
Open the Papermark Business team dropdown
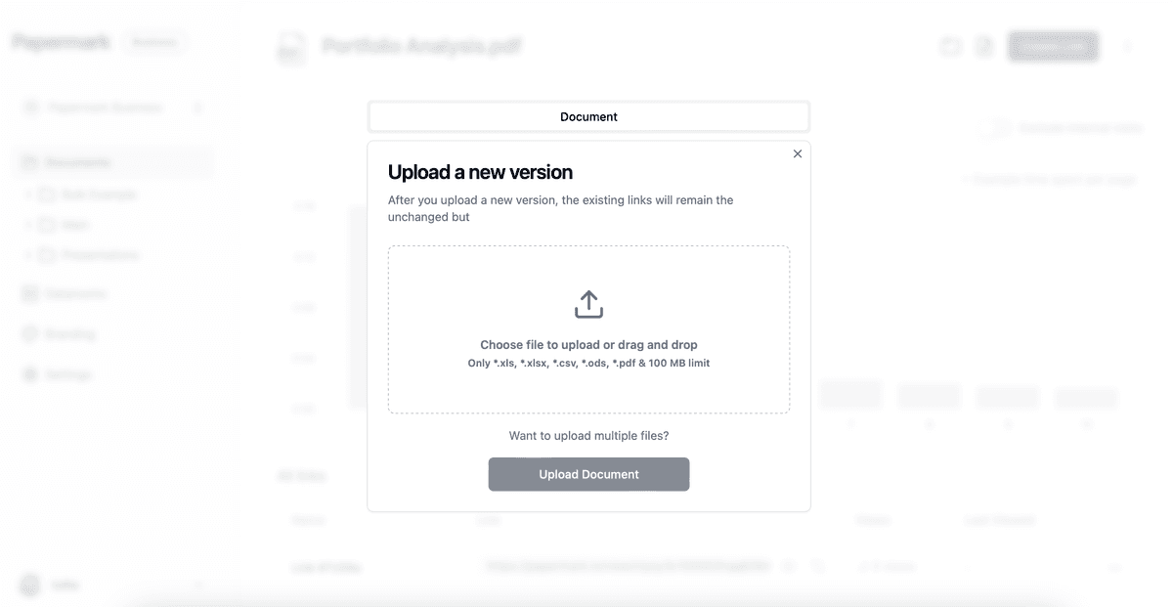click(112, 108)
